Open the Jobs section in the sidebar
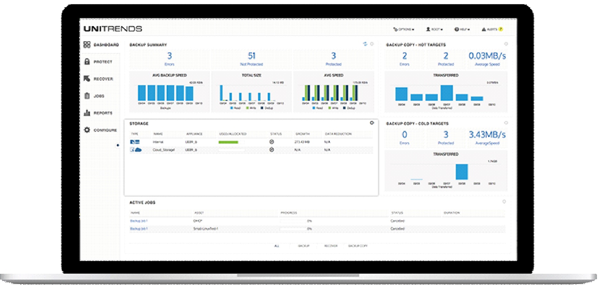598x293 pixels. [x=94, y=96]
